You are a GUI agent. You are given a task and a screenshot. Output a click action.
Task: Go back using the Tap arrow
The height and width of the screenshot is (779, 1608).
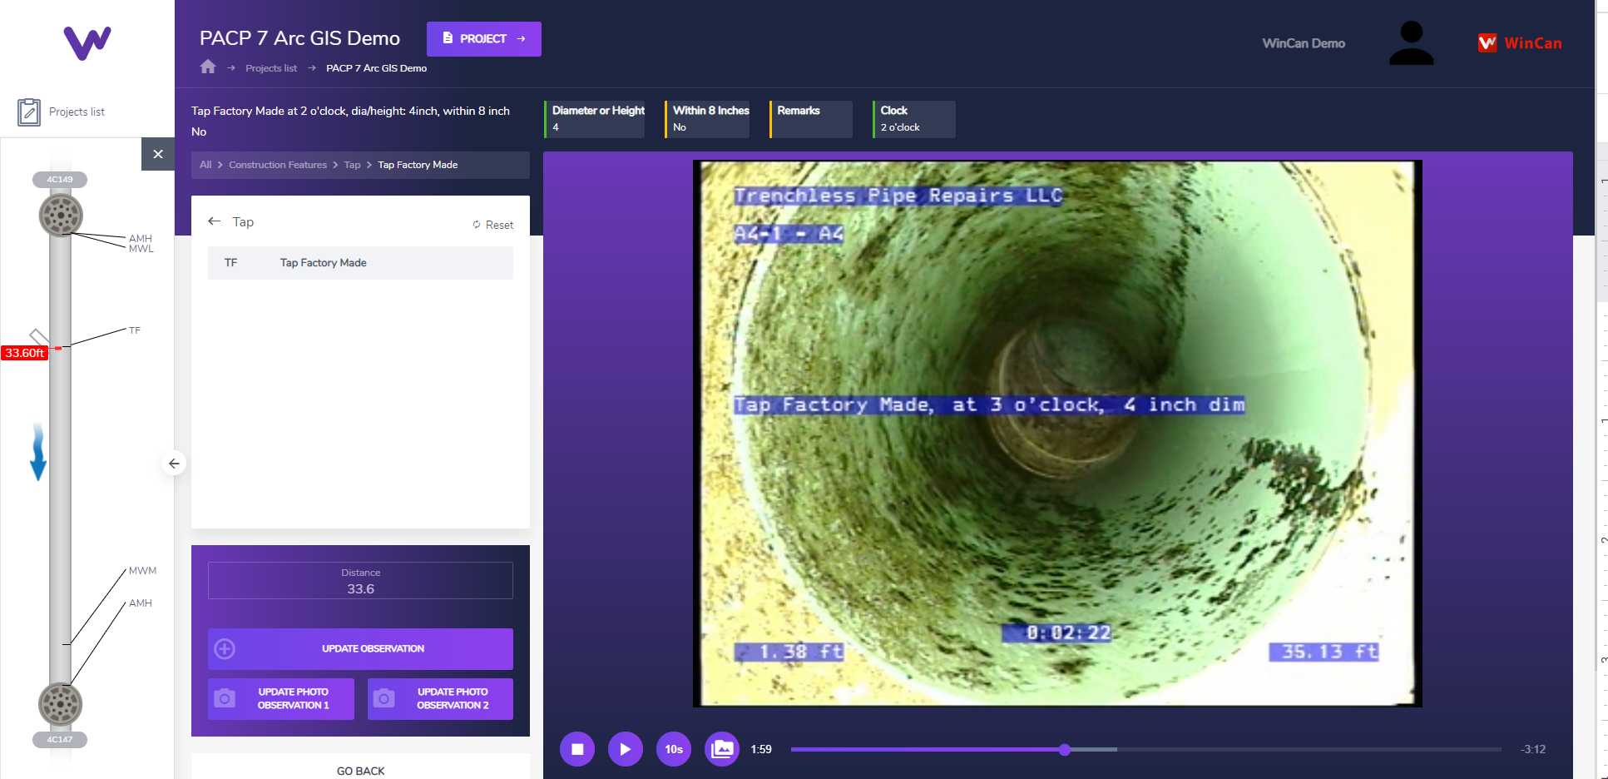click(215, 221)
